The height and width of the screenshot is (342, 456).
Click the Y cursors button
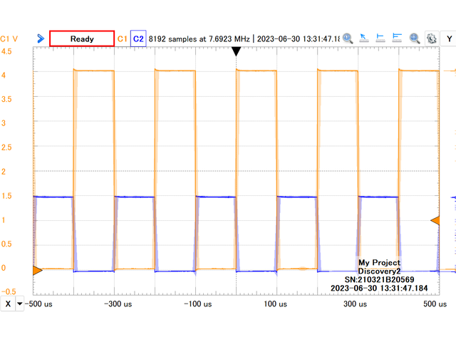[x=449, y=38]
